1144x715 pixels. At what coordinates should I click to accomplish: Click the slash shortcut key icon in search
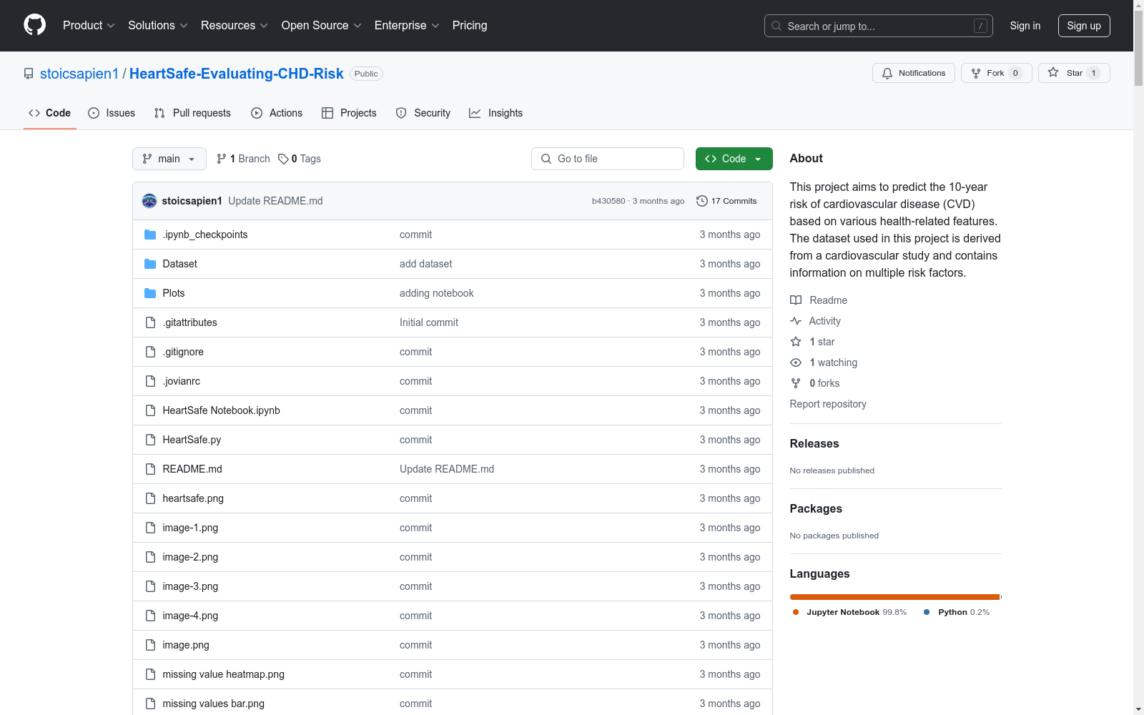click(980, 26)
